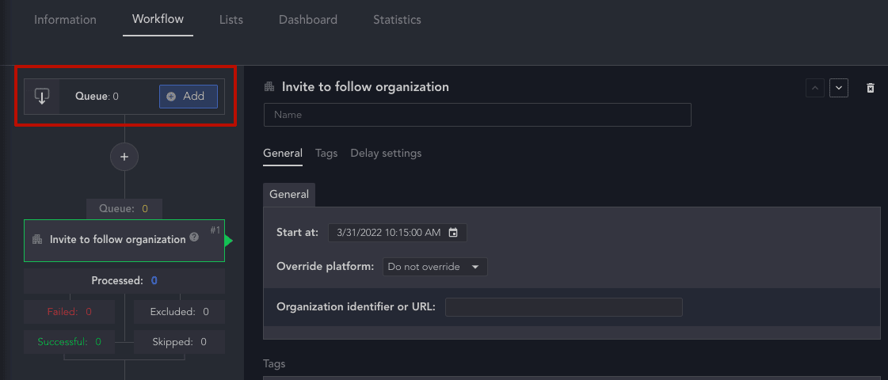Go to the Dashboard tab
This screenshot has width=888, height=380.
tap(308, 20)
